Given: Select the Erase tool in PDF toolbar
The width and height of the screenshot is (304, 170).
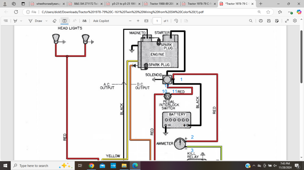Looking at the screenshot, I should click(54, 21).
